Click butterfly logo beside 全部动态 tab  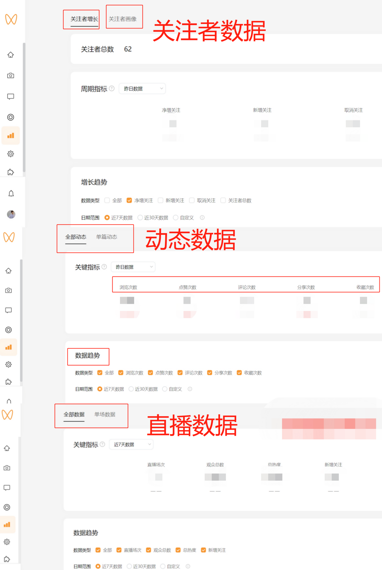9,237
